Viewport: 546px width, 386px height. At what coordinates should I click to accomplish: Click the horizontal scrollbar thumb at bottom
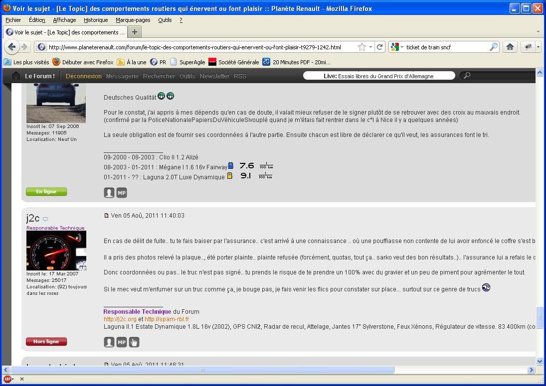202,370
